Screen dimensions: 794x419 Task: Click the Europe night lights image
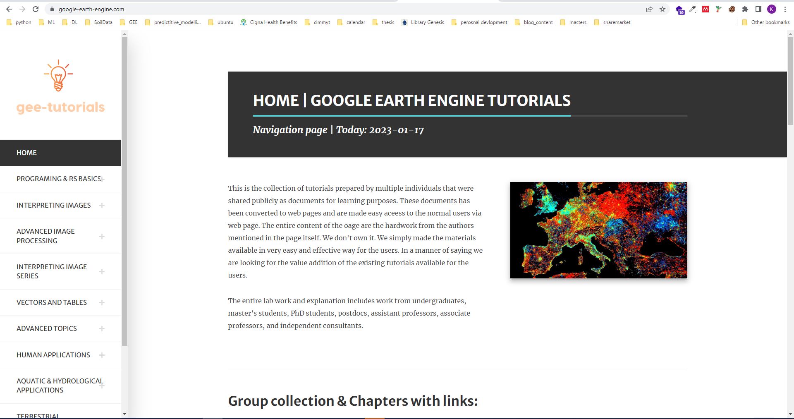(x=598, y=230)
